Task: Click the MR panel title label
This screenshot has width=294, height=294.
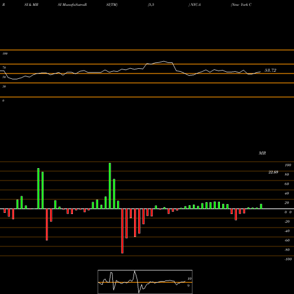Action: 262,153
